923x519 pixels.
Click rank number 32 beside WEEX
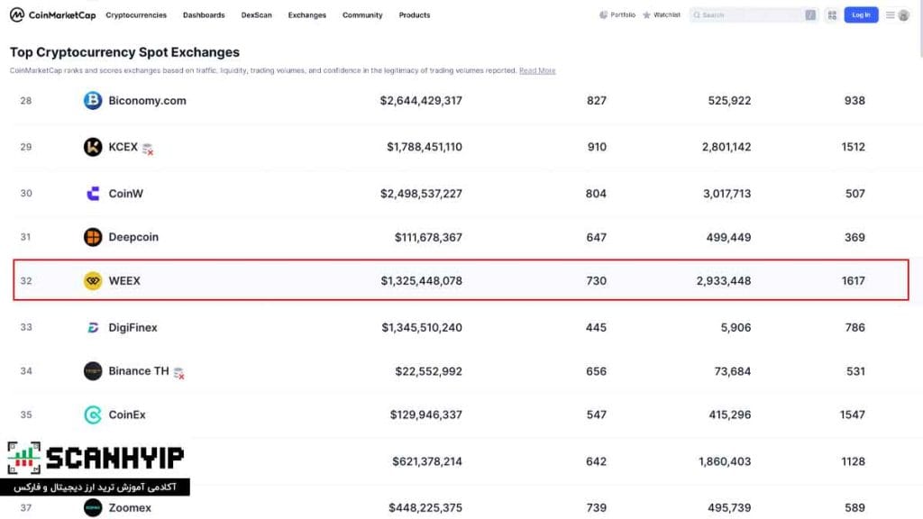26,281
